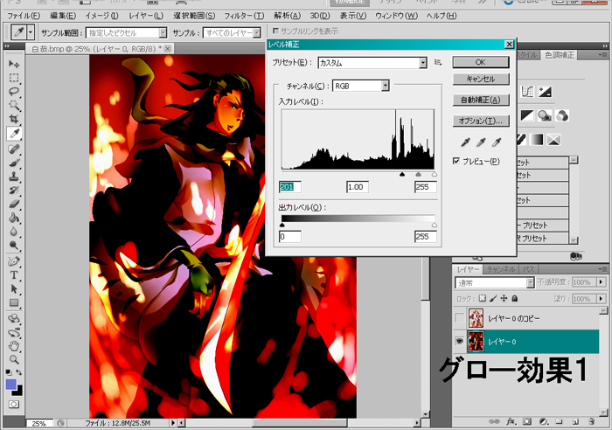Switch to the チャンネル tab in the layers panel
This screenshot has height=430, width=612.
click(501, 269)
